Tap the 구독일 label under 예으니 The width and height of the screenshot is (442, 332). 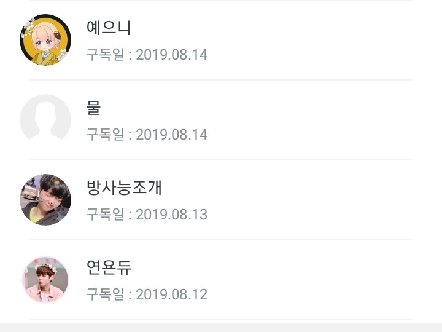tap(105, 55)
